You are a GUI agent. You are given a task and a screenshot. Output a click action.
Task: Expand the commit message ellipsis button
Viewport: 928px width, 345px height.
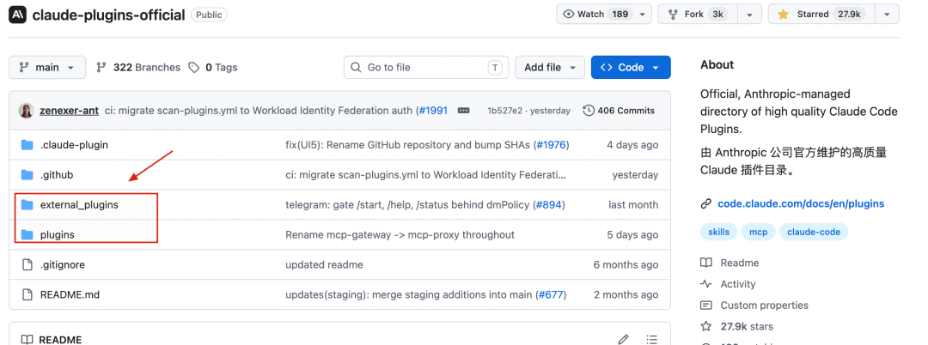pos(464,111)
